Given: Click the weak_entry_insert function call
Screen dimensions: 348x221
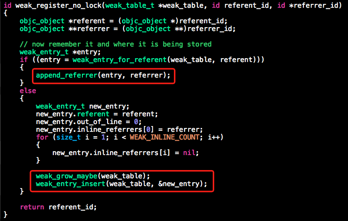Looking at the screenshot, I should 70,184.
